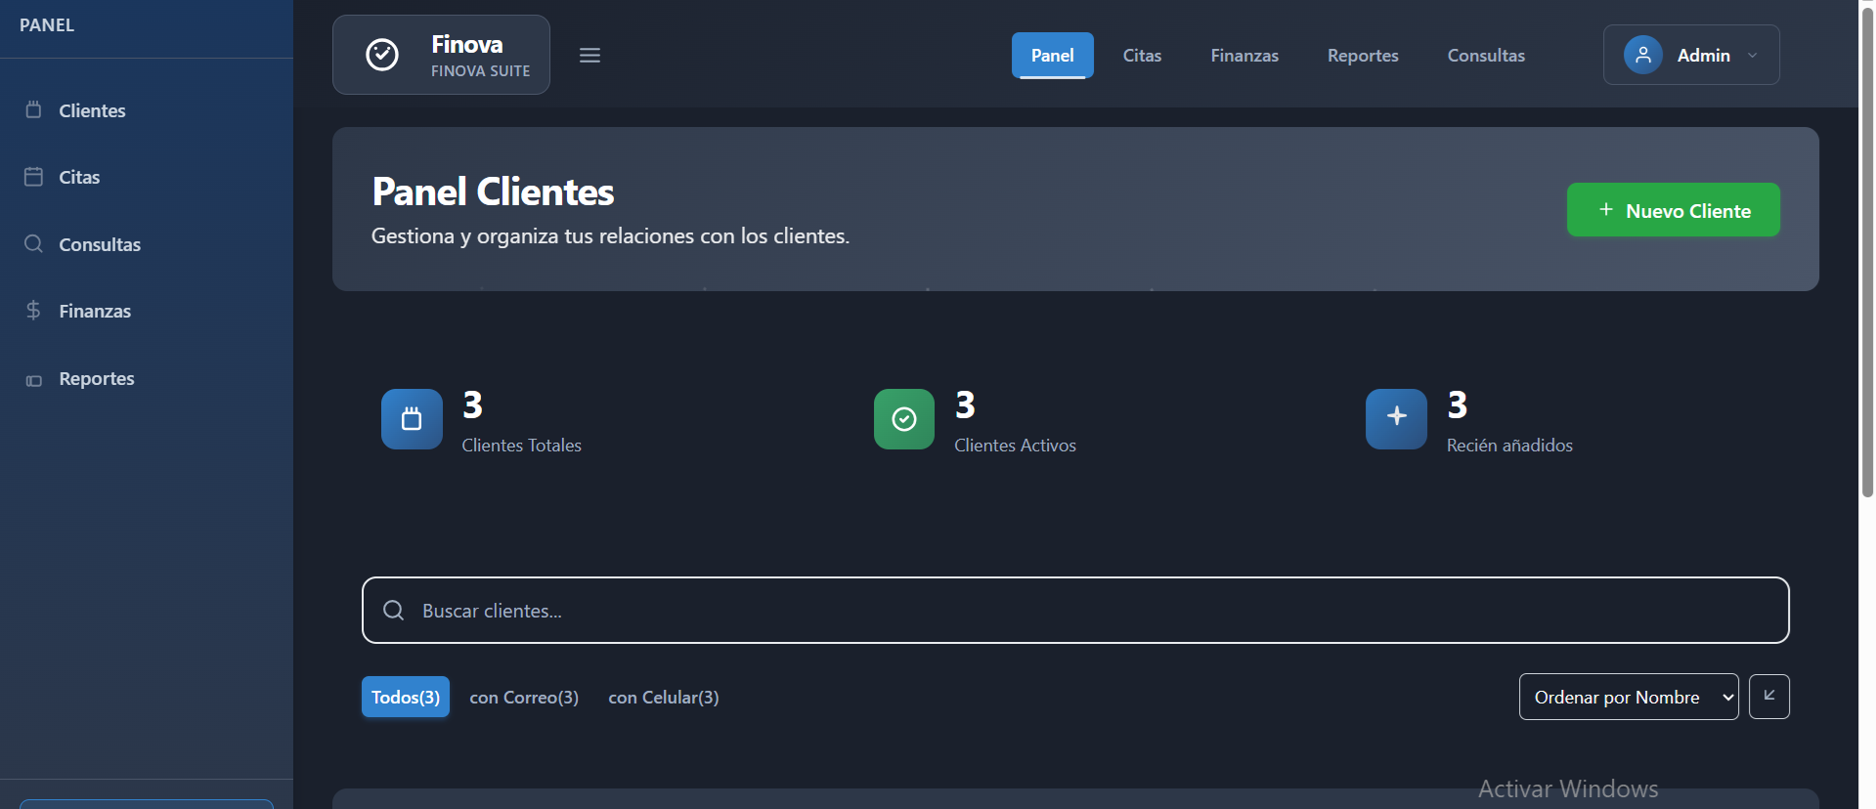The width and height of the screenshot is (1876, 809).
Task: Click the vertical page scrollbar
Action: 1867,254
